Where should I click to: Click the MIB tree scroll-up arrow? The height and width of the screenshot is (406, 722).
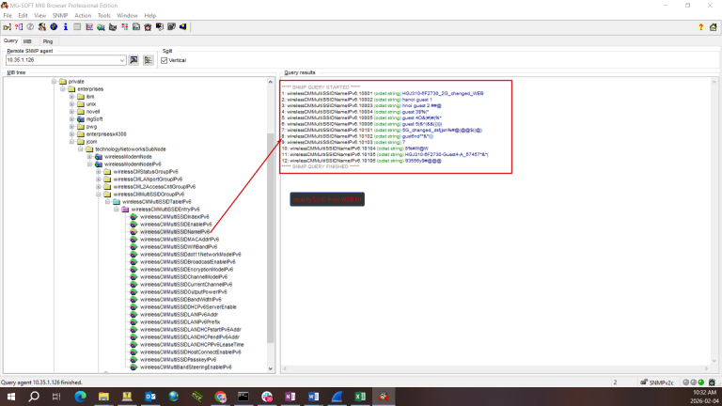[x=271, y=82]
